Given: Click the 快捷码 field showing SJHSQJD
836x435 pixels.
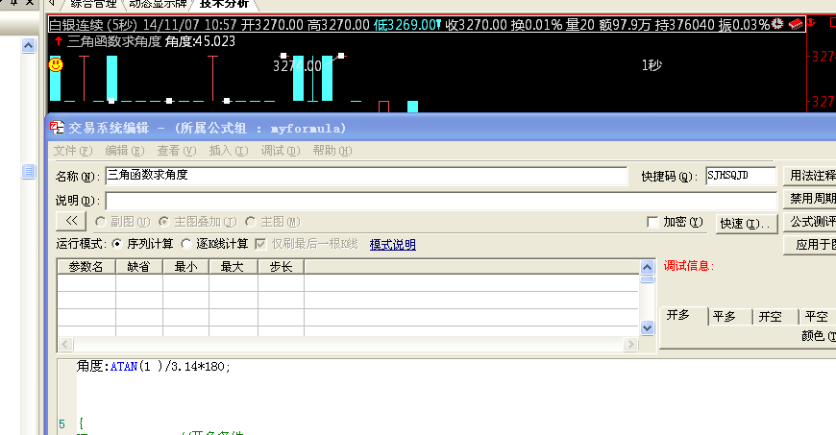Looking at the screenshot, I should (741, 176).
